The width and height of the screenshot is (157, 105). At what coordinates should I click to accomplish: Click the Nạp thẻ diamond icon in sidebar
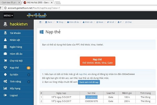5,68
